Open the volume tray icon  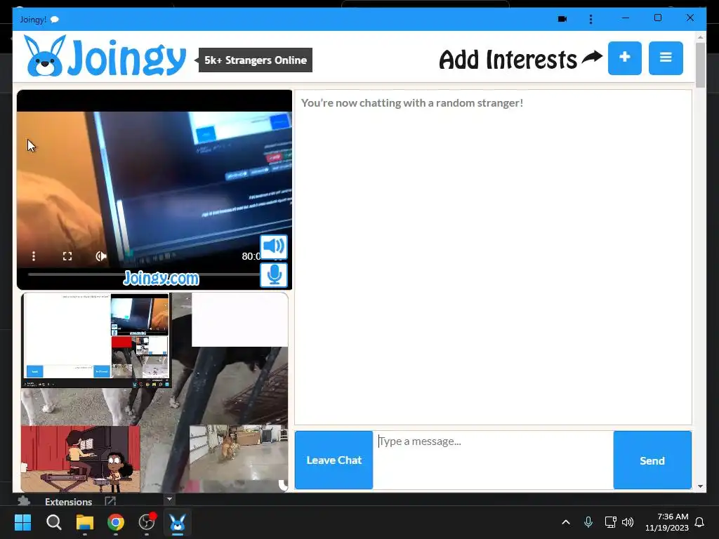[x=628, y=522]
